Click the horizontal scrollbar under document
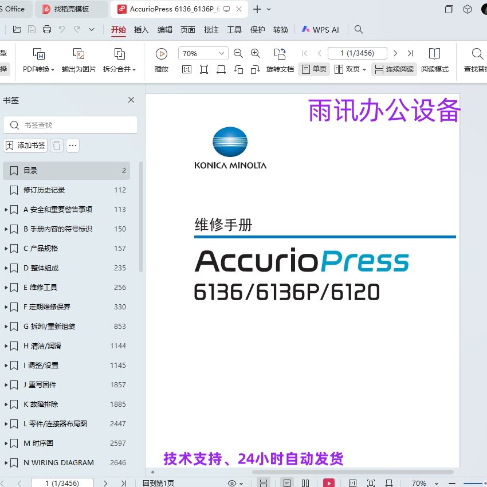The image size is (487, 487). pos(353,472)
